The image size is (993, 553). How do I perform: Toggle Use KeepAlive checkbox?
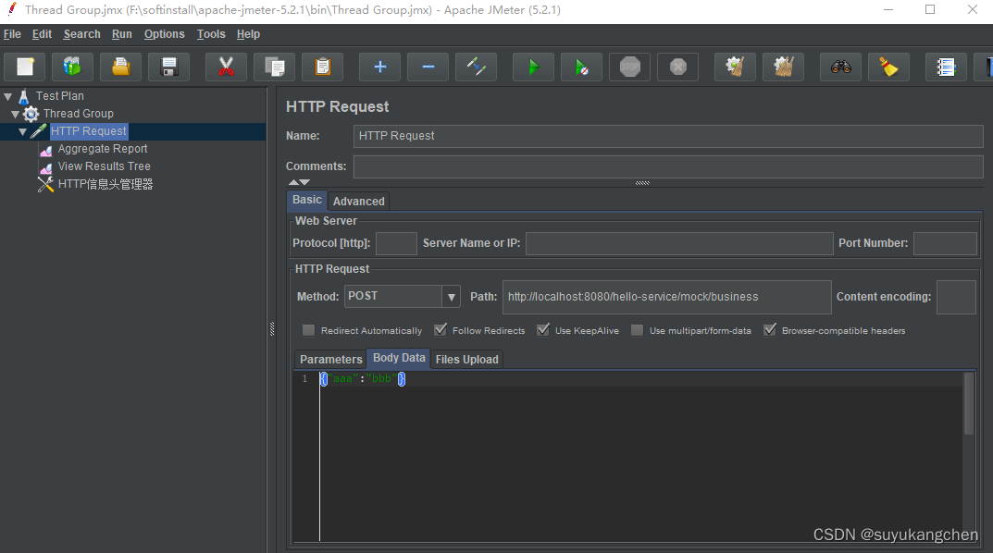click(542, 330)
